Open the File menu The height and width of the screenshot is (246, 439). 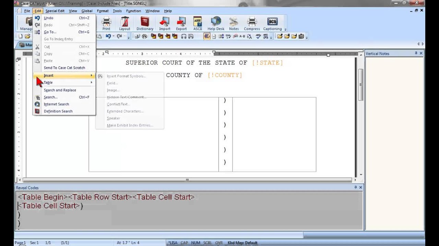click(27, 11)
